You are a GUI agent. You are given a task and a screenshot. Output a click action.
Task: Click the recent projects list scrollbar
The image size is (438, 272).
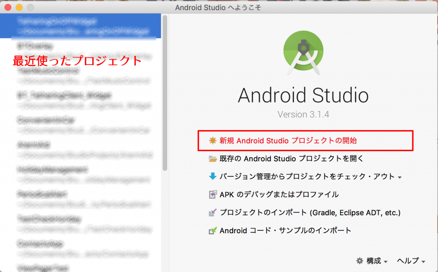(165, 93)
